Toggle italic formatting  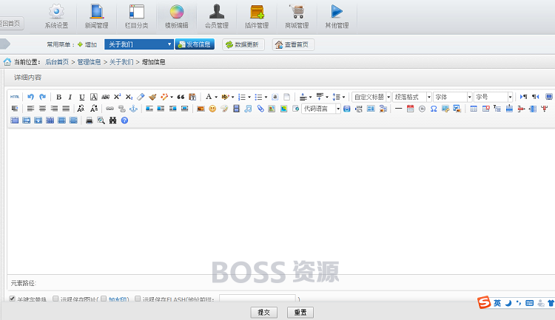tap(70, 97)
